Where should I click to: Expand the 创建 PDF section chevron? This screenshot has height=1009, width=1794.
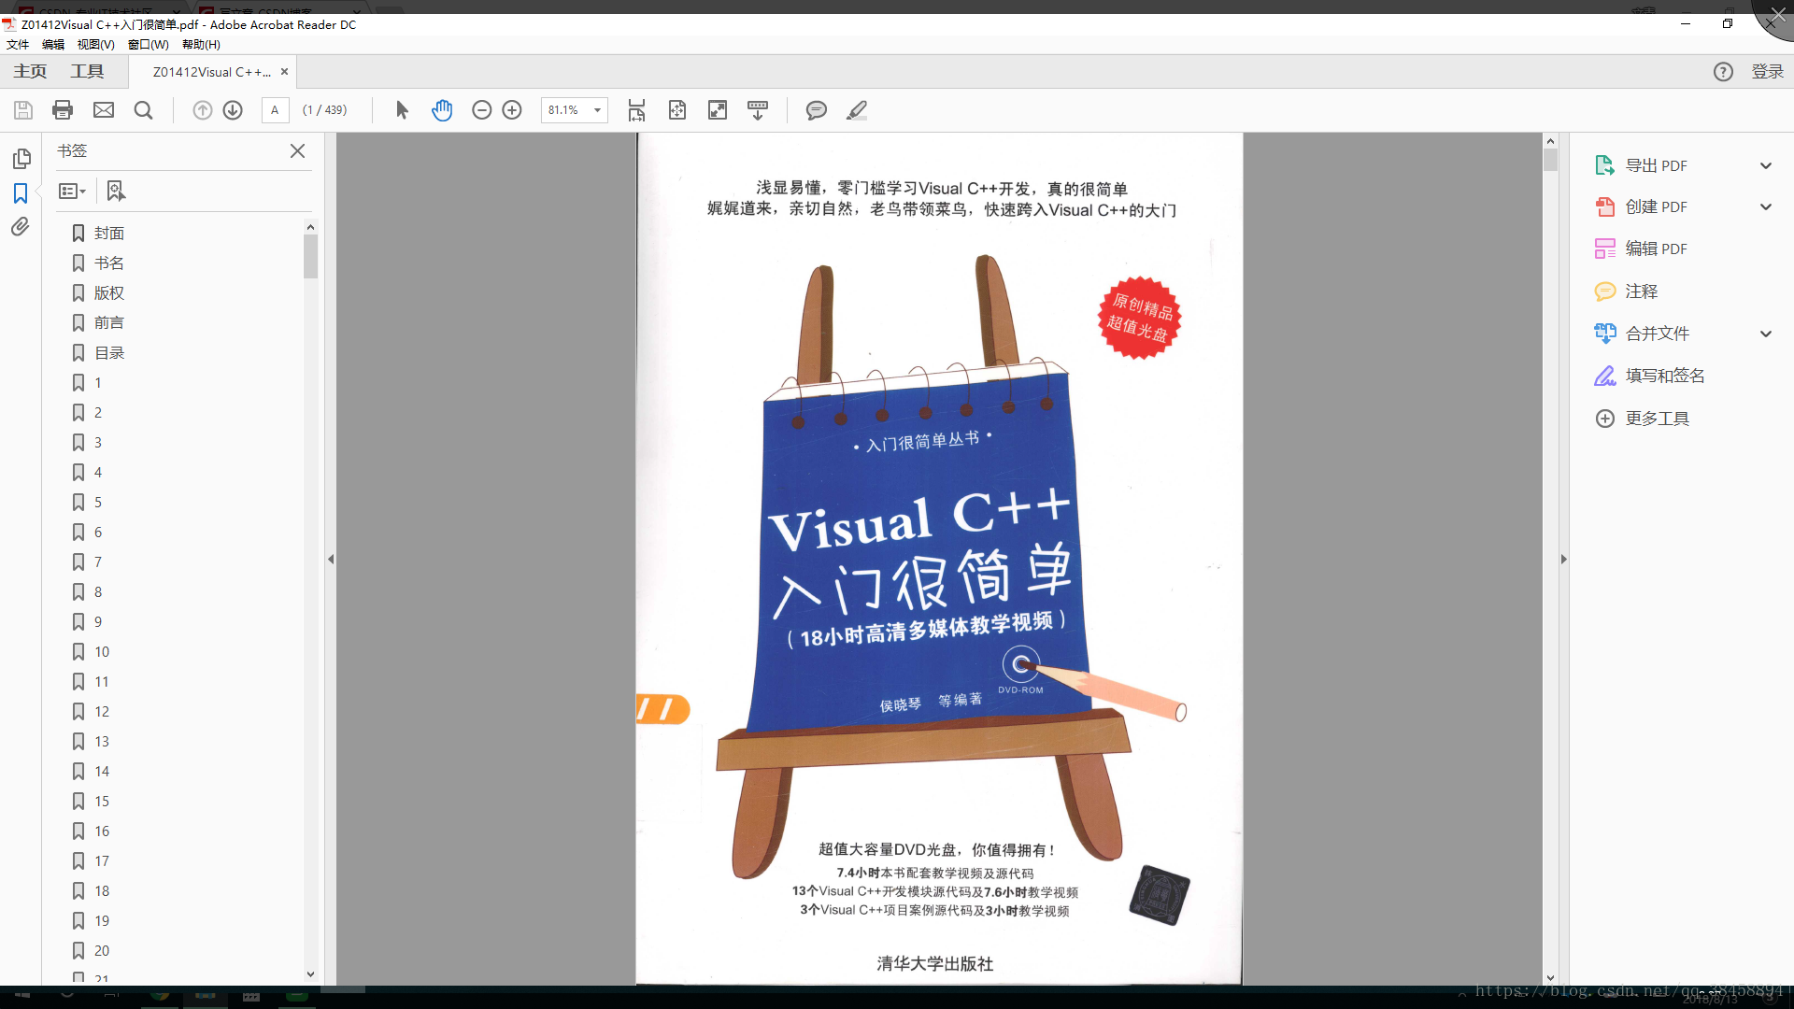1765,206
